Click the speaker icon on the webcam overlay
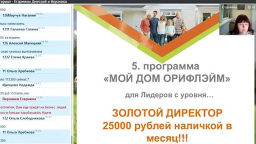Screen dimensions: 256x144 [x=253, y=7]
